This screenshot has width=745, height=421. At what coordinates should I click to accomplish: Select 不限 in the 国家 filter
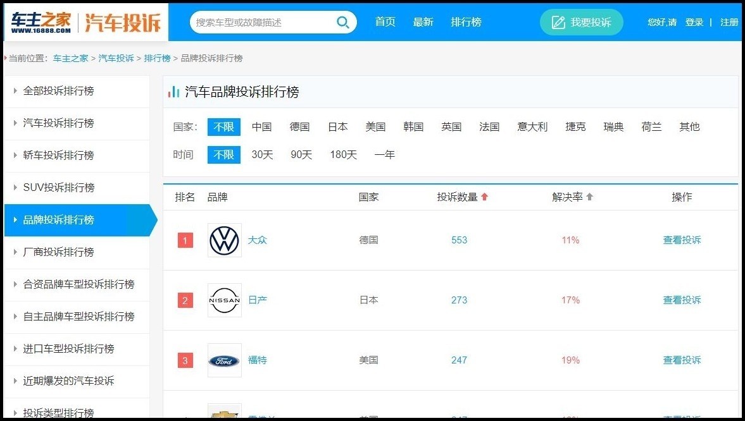pyautogui.click(x=224, y=127)
